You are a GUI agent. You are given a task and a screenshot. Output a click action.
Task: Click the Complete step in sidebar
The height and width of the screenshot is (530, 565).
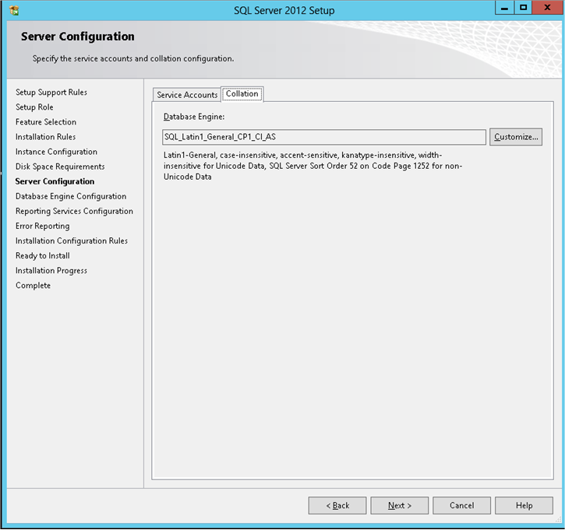33,286
